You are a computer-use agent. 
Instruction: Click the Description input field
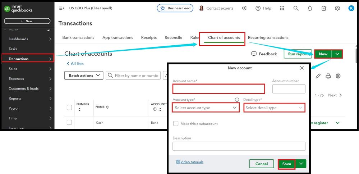tap(239, 146)
